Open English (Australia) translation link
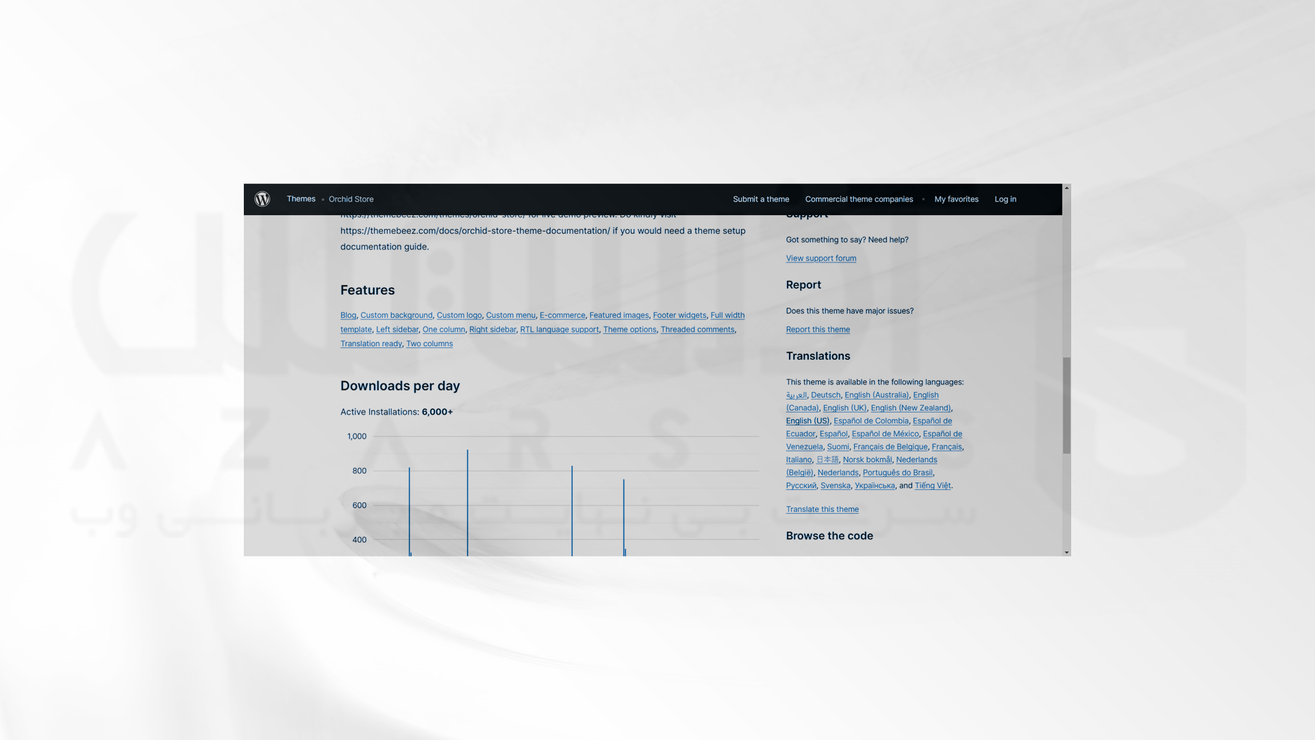 pos(876,395)
